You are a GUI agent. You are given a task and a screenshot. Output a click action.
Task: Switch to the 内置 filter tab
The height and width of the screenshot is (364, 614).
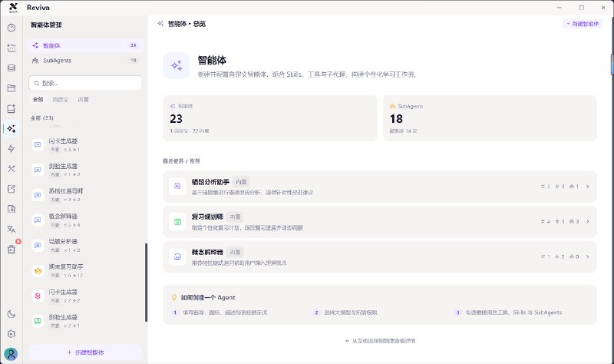coord(83,100)
